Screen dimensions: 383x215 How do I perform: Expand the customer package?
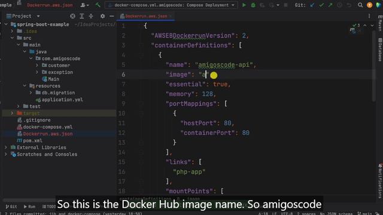coord(37,65)
